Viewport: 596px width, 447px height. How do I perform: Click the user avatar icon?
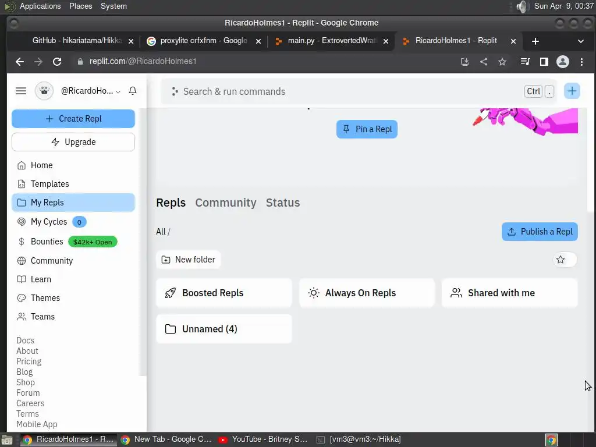(44, 91)
